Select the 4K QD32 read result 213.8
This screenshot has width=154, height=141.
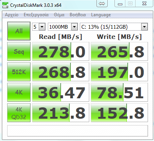coord(61,113)
